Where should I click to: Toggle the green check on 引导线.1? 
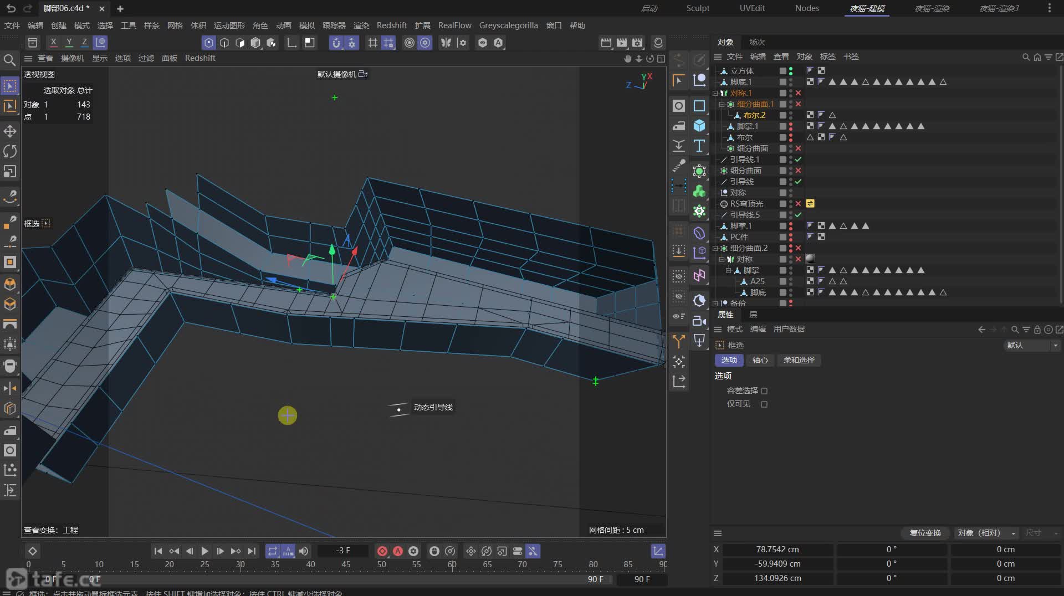(x=798, y=160)
